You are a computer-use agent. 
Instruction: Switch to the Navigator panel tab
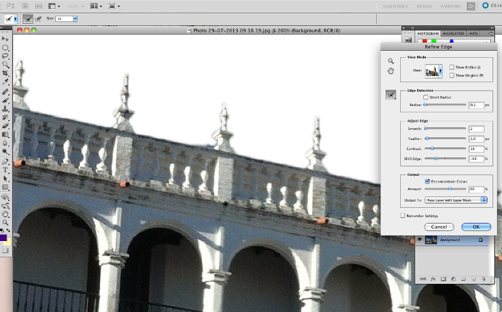click(x=453, y=33)
